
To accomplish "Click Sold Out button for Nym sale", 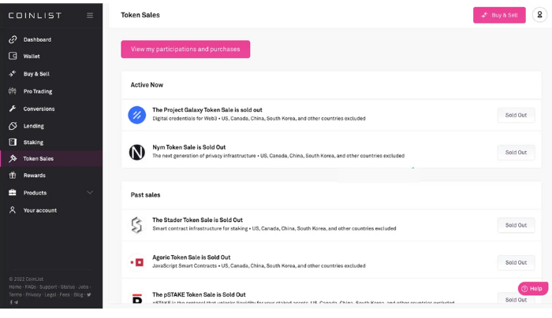I will (x=516, y=153).
